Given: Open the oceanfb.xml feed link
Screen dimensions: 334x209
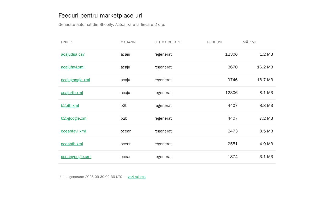Looking at the screenshot, I should tap(72, 144).
